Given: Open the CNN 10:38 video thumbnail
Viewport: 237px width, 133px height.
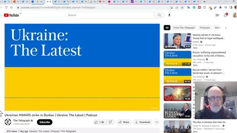Looking at the screenshot, I should [177, 93].
